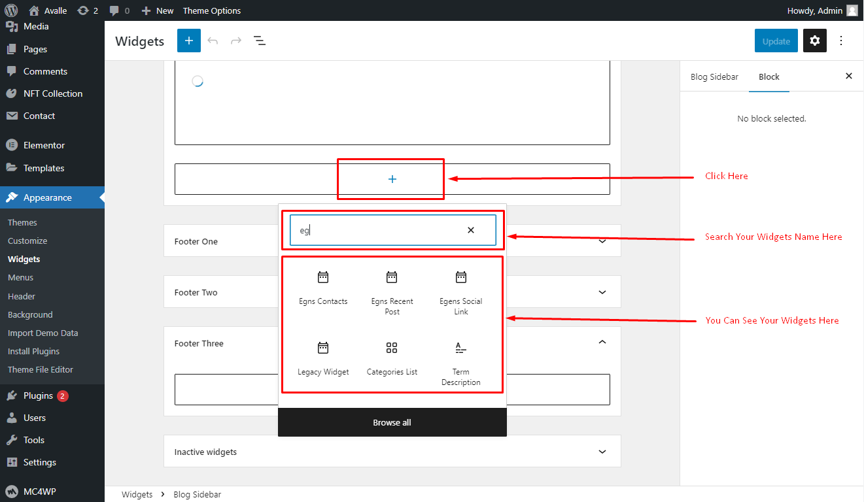Choose the Egns Recent Post widget

[392, 293]
